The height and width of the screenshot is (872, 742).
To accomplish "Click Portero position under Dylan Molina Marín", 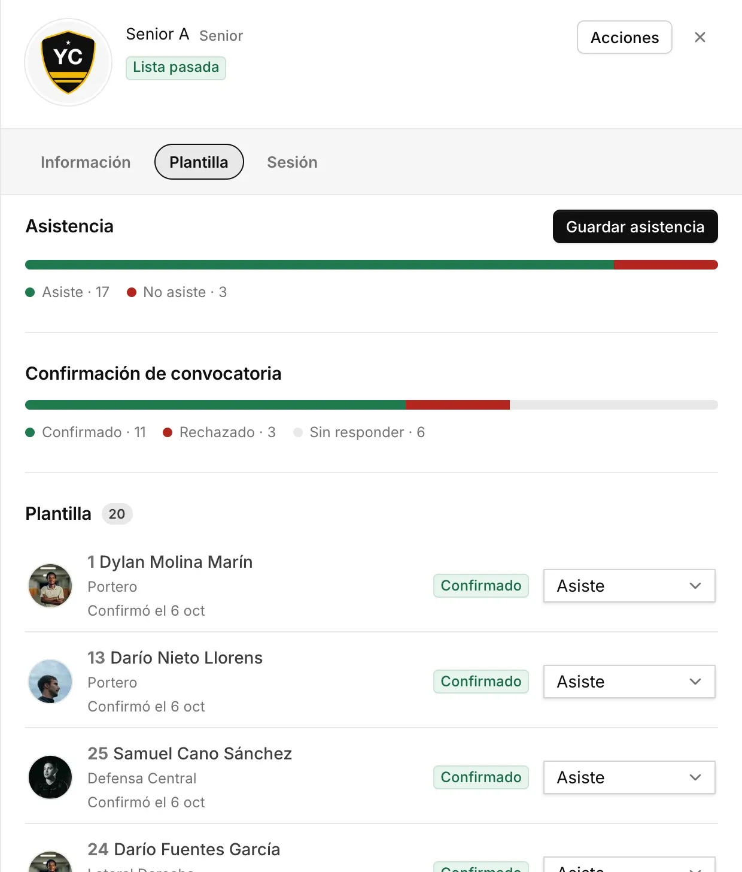I will point(112,587).
